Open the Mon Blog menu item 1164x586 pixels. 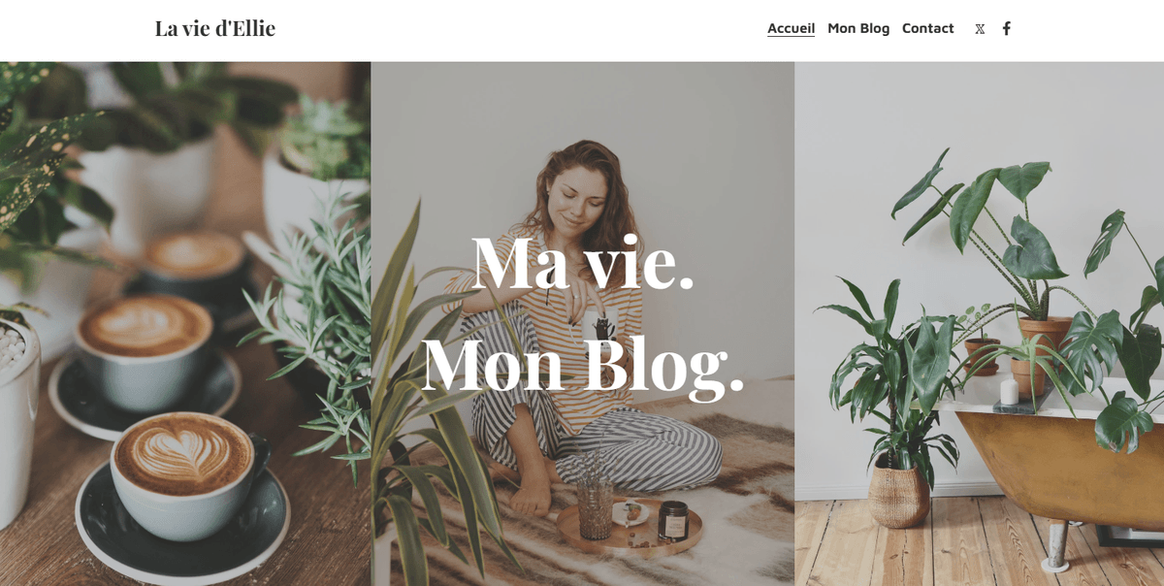858,28
